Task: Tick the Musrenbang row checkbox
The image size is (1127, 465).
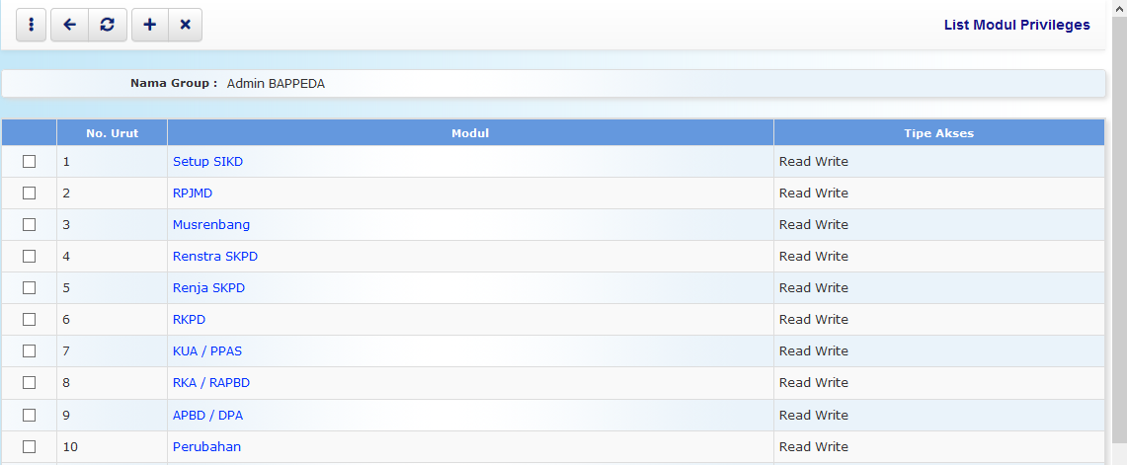Action: pos(29,225)
